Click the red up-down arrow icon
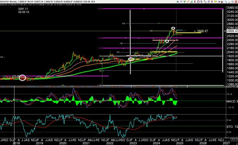This screenshot has height=145, width=238. pos(212,2)
